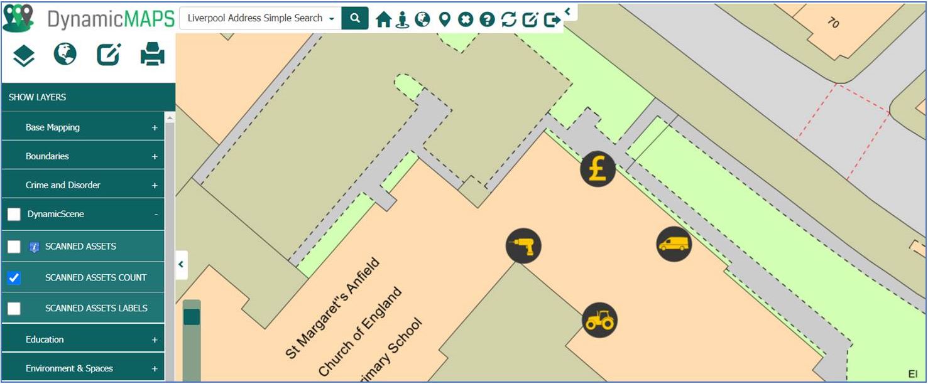Expand the Base Mapping layer group
The height and width of the screenshot is (384, 928).
coord(155,127)
